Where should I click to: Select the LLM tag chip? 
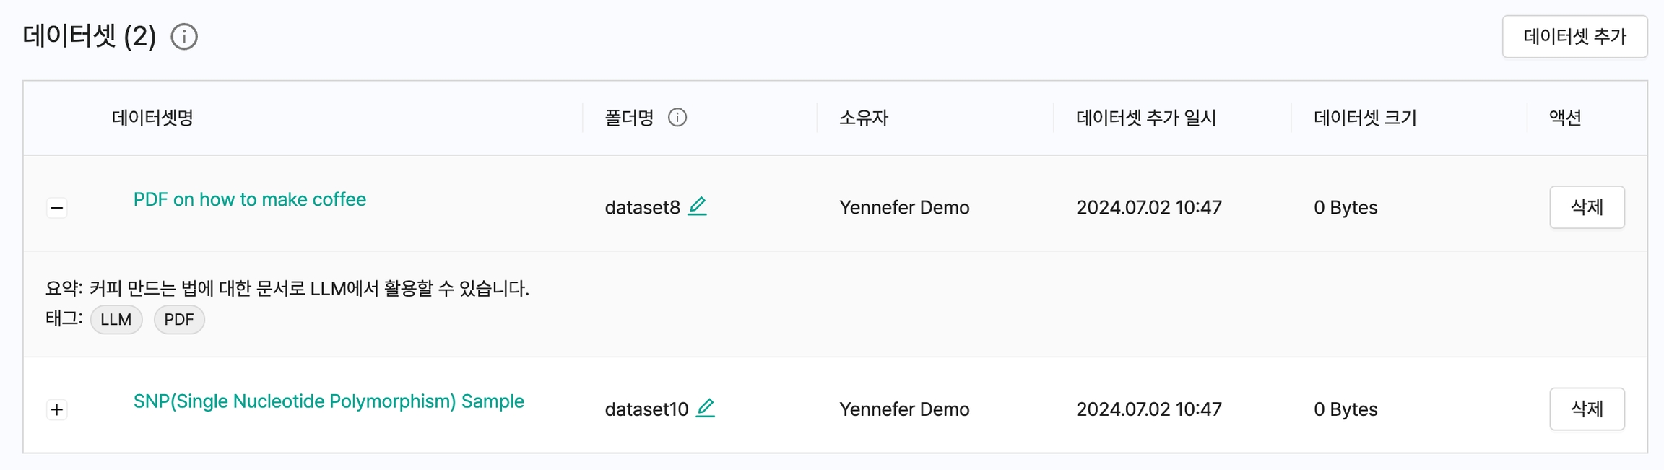(116, 319)
